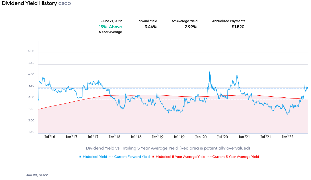Click the chart caption about overvalued red area
Image resolution: width=311 pixels, height=180 pixels.
pyautogui.click(x=168, y=148)
